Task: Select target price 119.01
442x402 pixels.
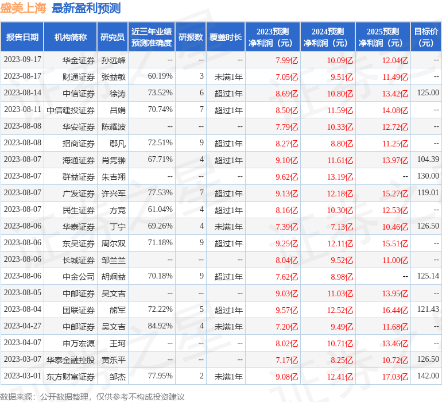Action: pos(428,193)
